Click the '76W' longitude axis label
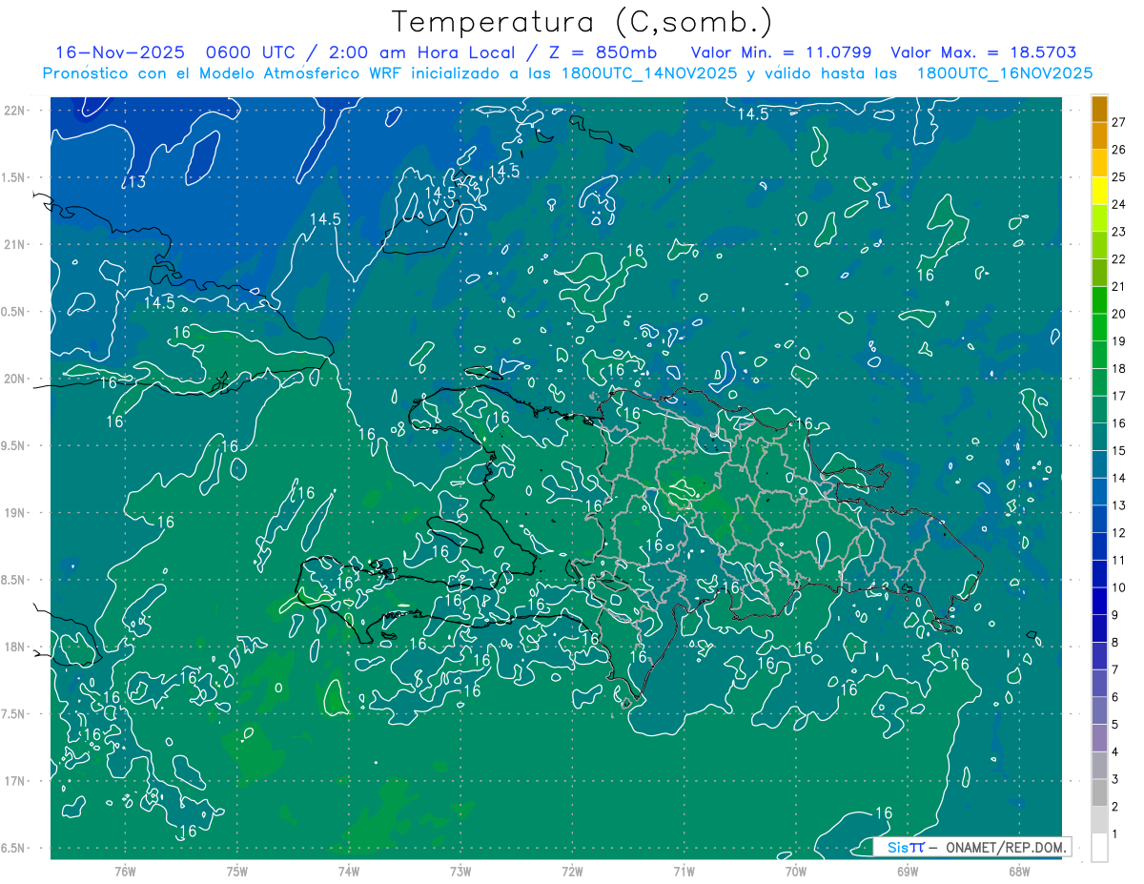 pyautogui.click(x=125, y=872)
